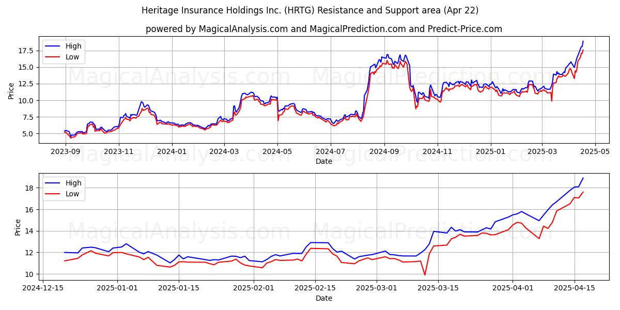Viewport: 620px width, 310px height.
Task: Click the '2025-01-01' x-axis label
Action: click(x=118, y=289)
